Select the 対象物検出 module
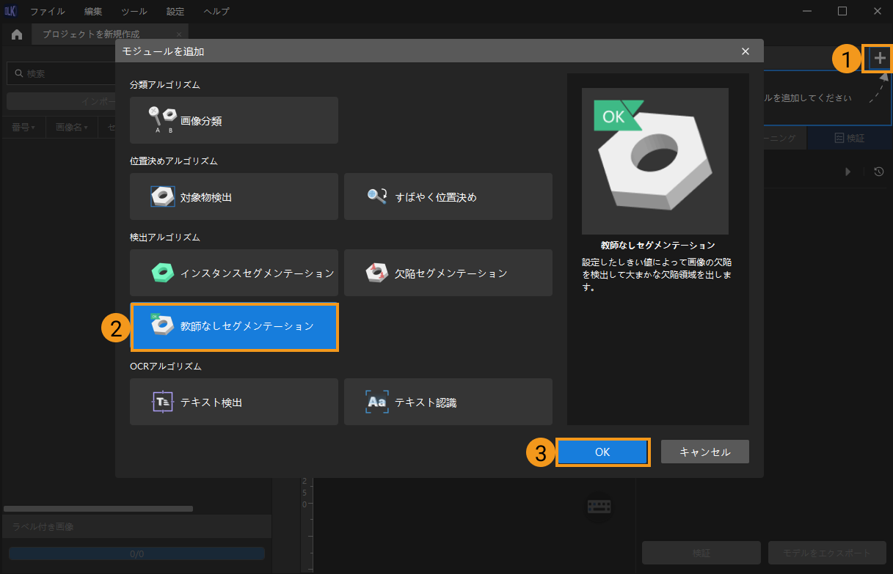The width and height of the screenshot is (893, 574). coord(233,196)
